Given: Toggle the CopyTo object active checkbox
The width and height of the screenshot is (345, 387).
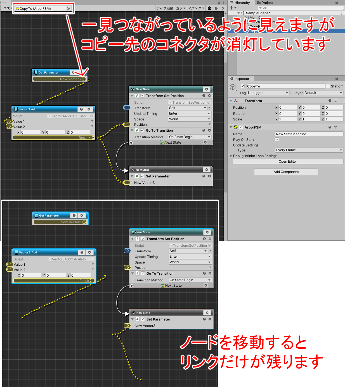Looking at the screenshot, I should pos(243,86).
